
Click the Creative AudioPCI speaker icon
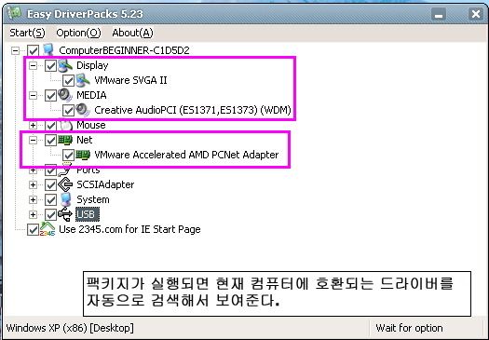click(83, 110)
